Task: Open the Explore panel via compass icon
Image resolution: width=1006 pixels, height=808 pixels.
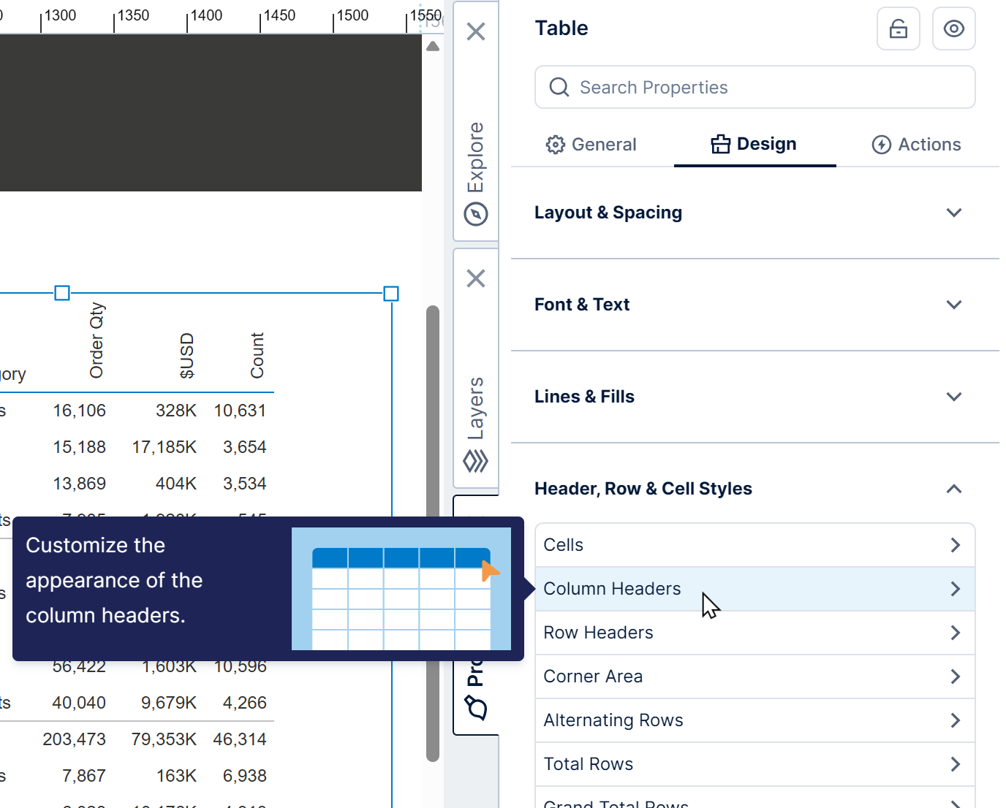Action: pyautogui.click(x=475, y=215)
